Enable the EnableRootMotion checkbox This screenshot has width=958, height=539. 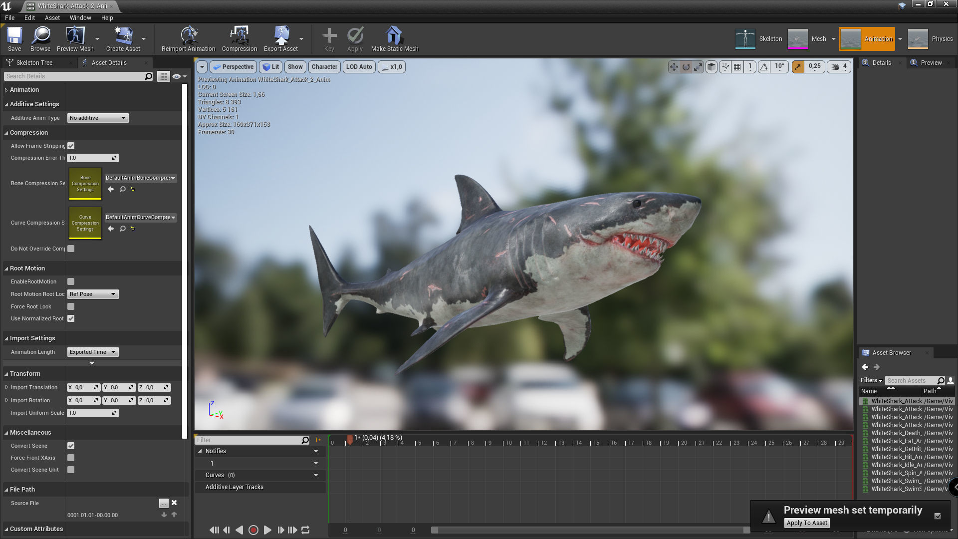(71, 281)
